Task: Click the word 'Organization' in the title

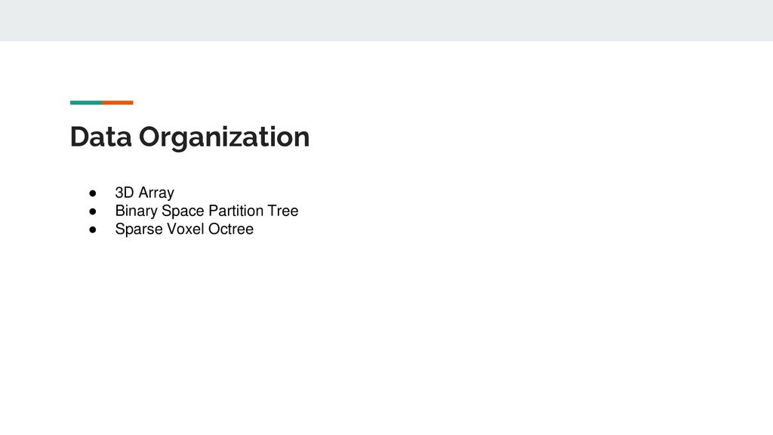Action: coord(224,137)
